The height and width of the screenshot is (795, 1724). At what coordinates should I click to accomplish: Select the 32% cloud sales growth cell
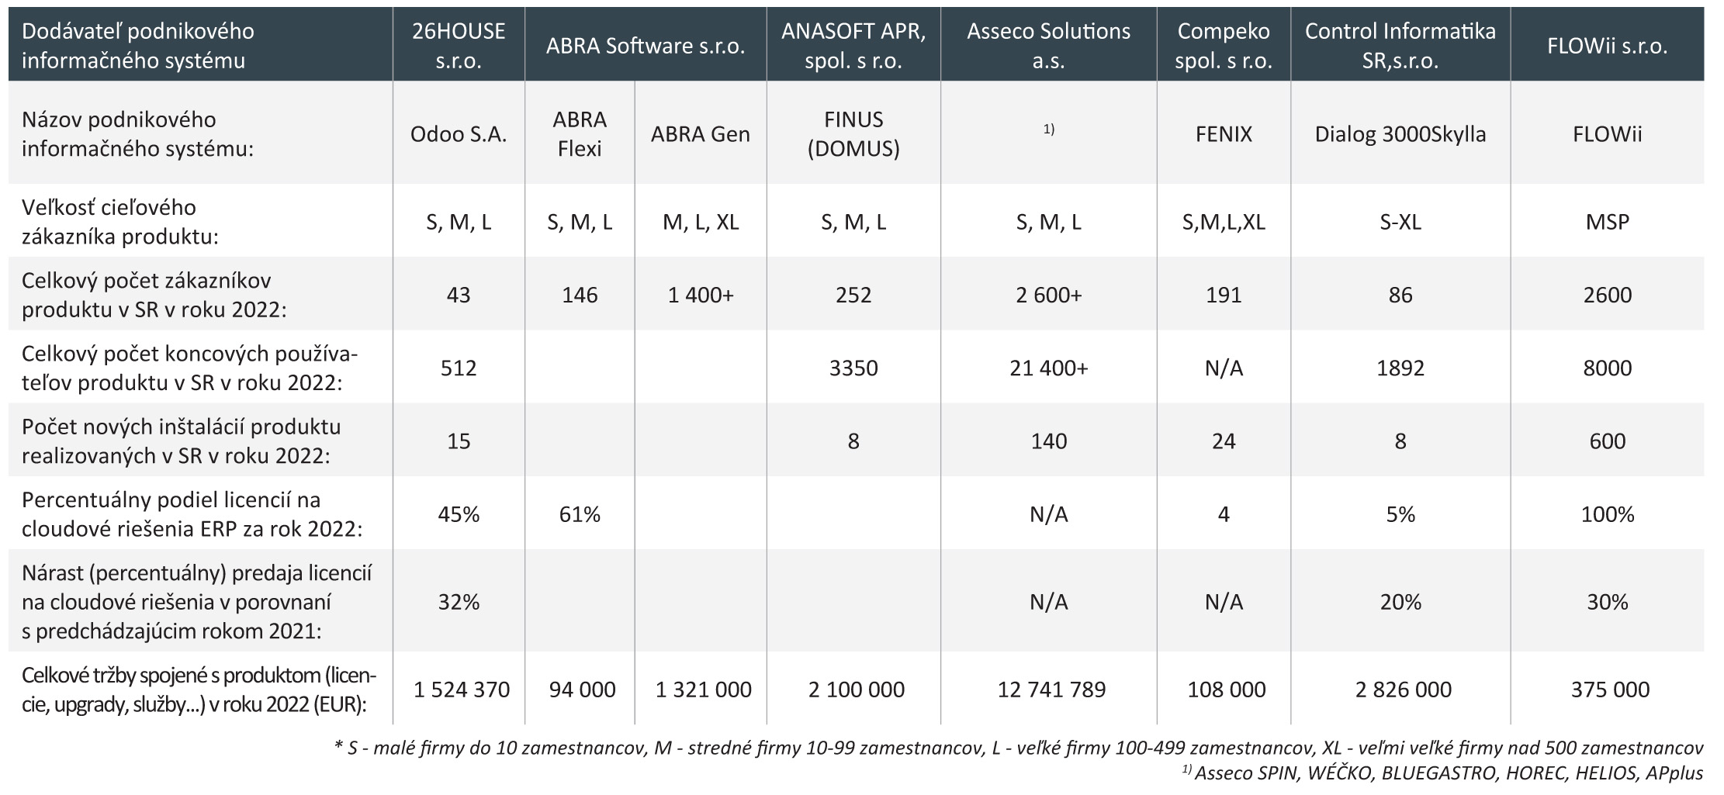click(459, 602)
